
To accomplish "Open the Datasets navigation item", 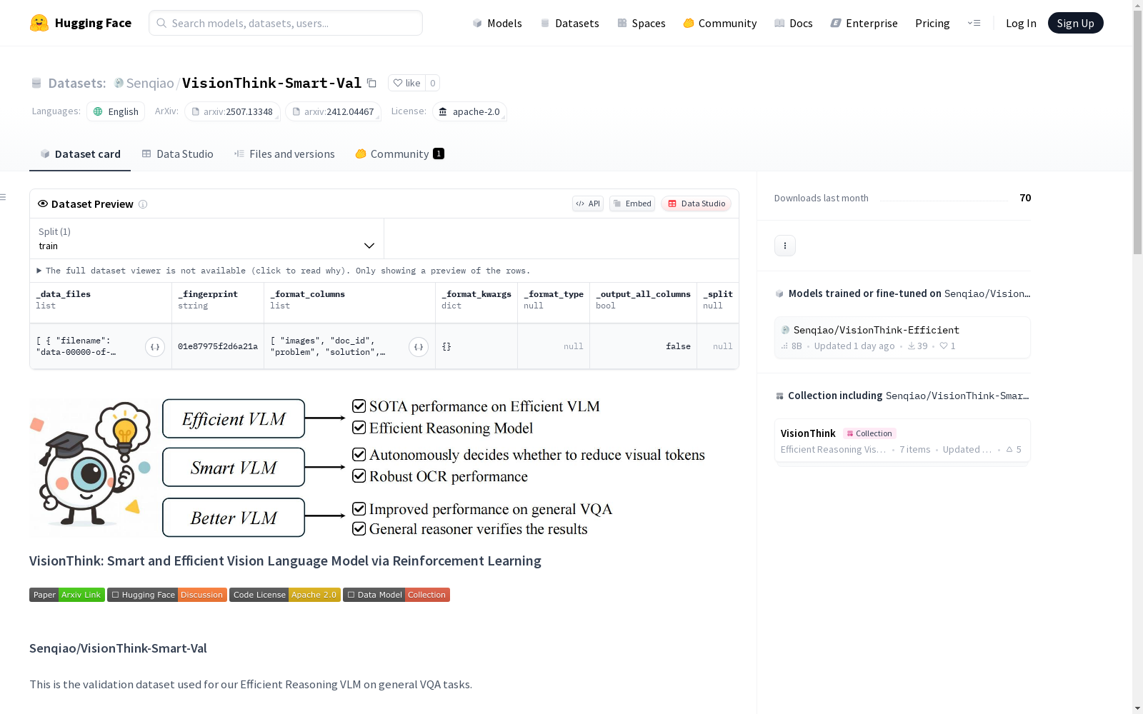I will 569,23.
